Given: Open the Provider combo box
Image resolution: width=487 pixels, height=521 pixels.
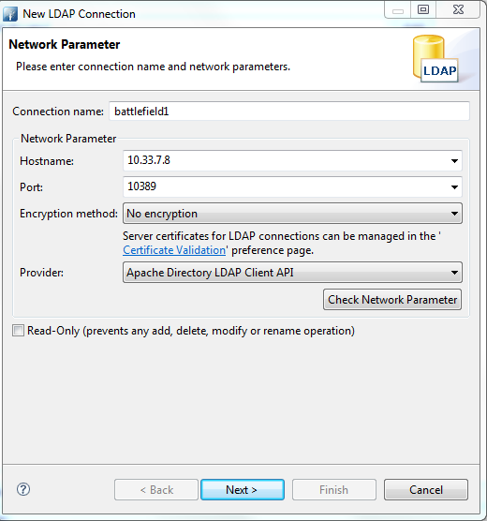Looking at the screenshot, I should tap(292, 273).
